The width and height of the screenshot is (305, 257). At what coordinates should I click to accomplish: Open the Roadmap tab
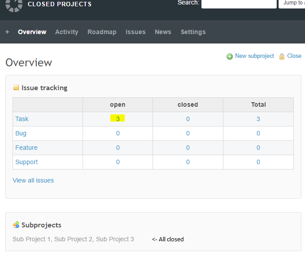point(102,32)
